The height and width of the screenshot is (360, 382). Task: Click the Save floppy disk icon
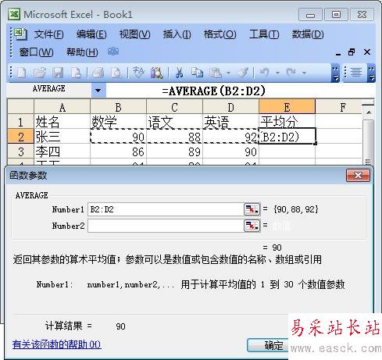tap(58, 73)
